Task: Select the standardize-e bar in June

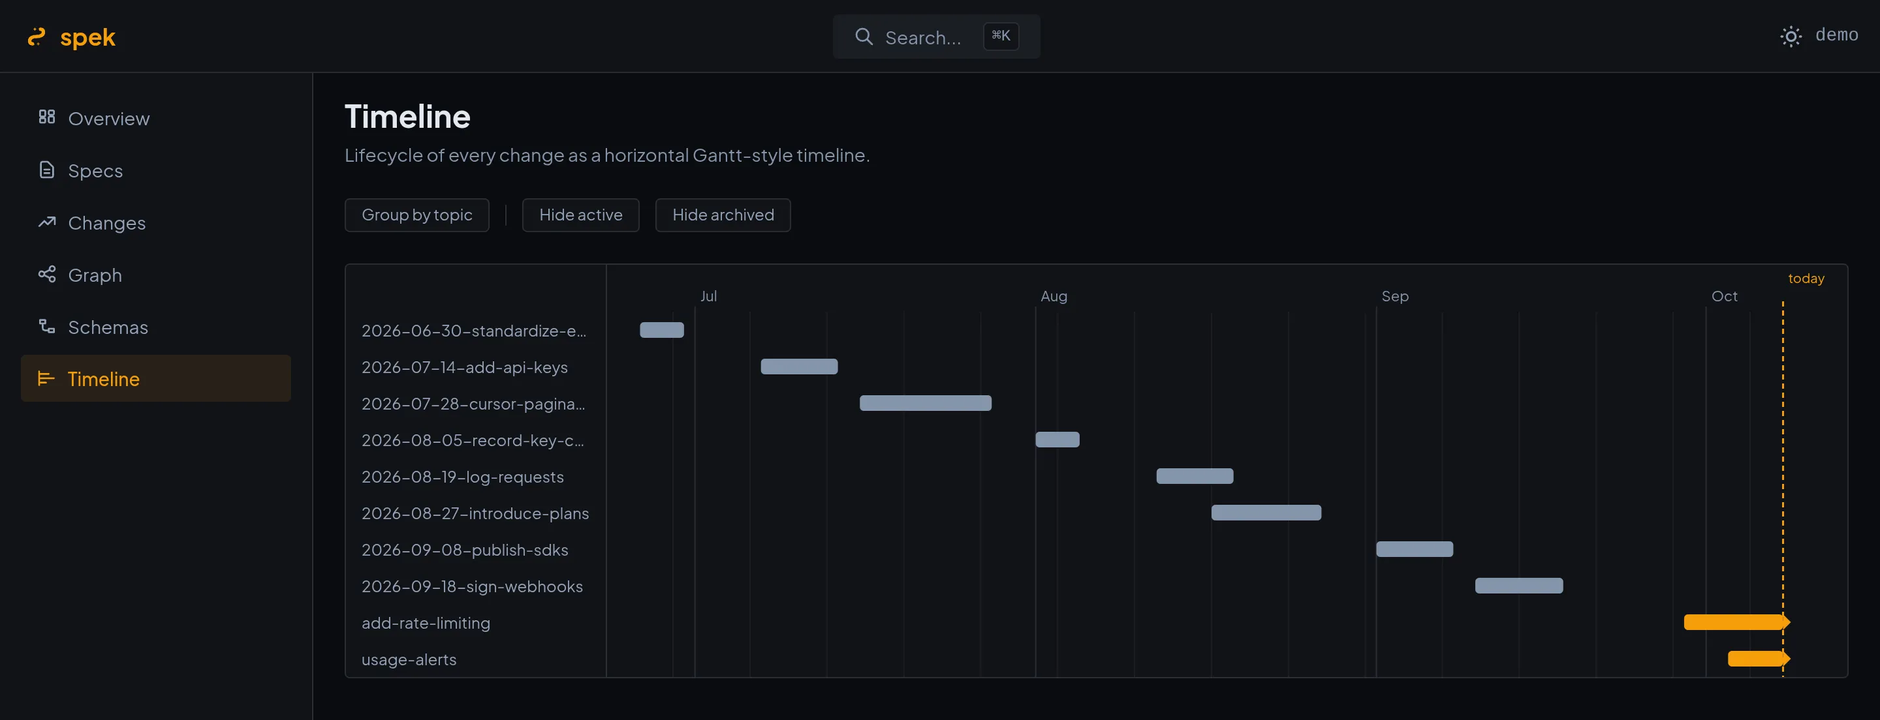Action: pyautogui.click(x=662, y=330)
